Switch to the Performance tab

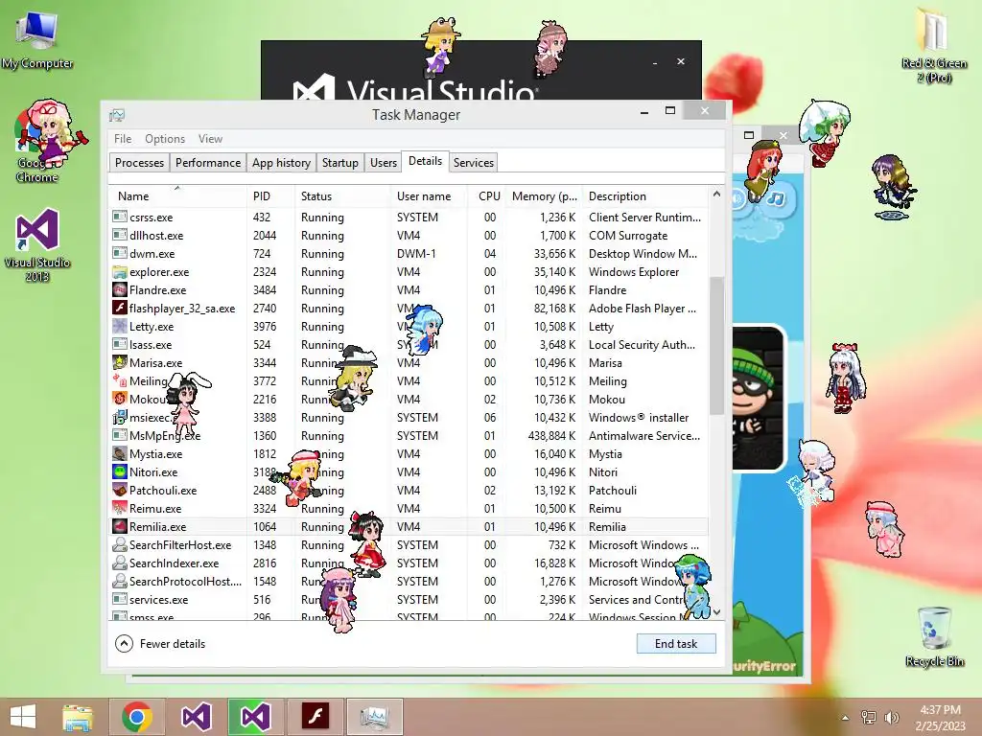pyautogui.click(x=208, y=163)
